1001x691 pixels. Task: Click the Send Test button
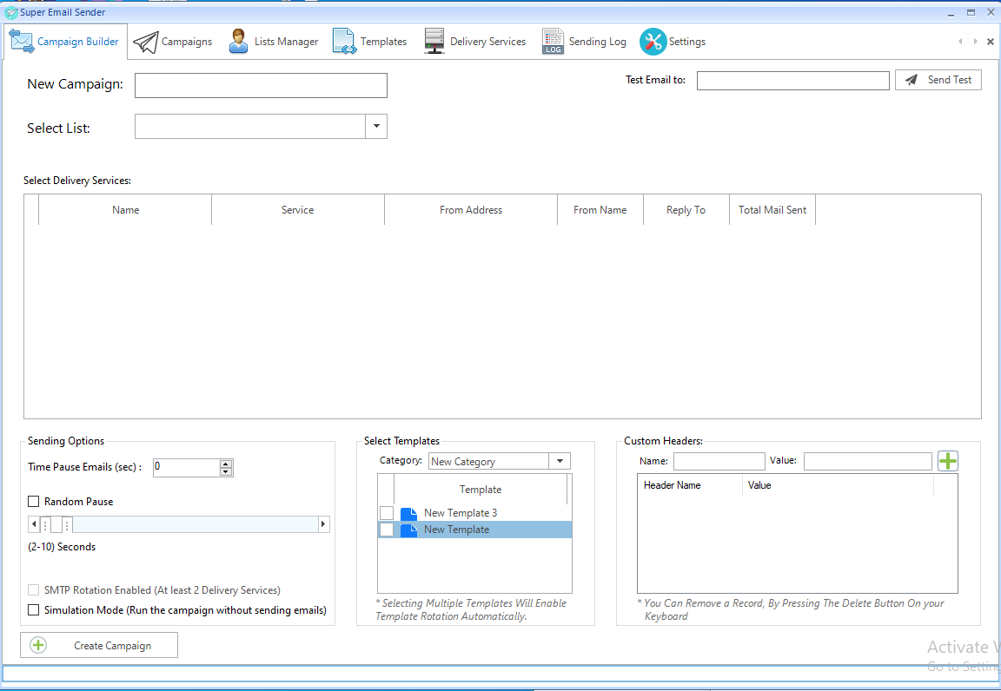938,80
